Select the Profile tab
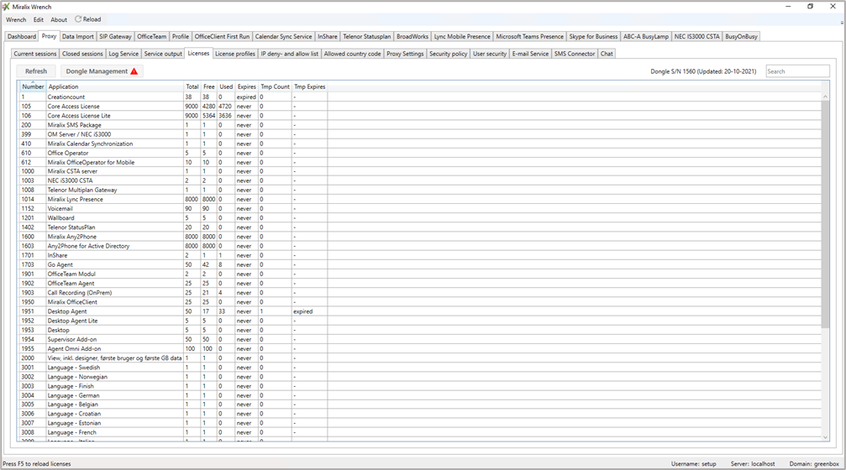 click(181, 37)
